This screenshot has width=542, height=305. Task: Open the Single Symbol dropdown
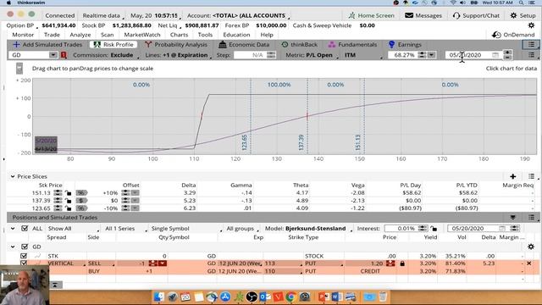185,228
